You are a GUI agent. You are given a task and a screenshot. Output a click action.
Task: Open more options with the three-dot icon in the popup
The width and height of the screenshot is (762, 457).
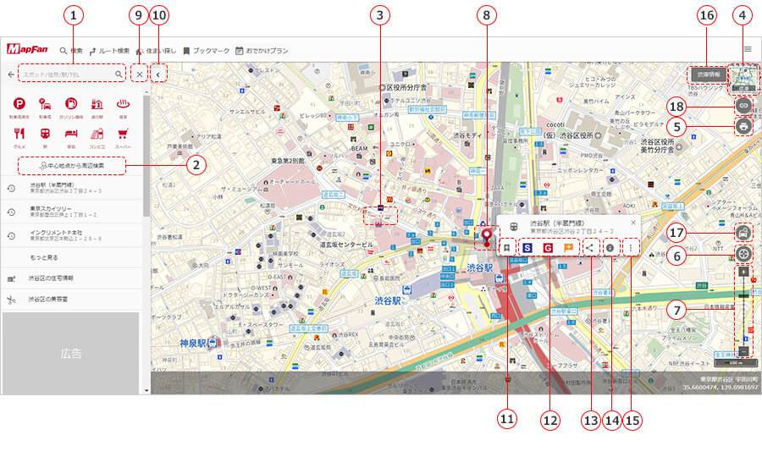pyautogui.click(x=630, y=248)
